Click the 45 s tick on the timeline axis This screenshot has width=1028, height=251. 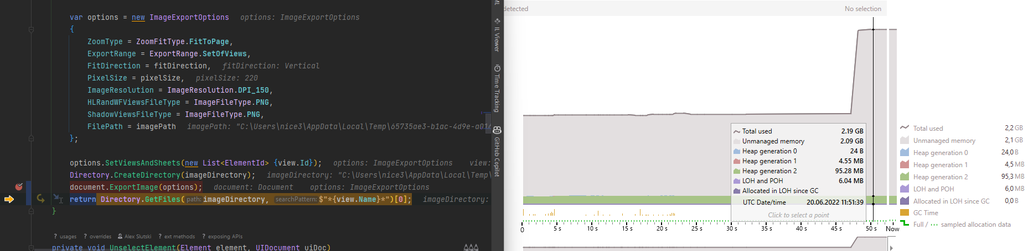click(x=836, y=228)
